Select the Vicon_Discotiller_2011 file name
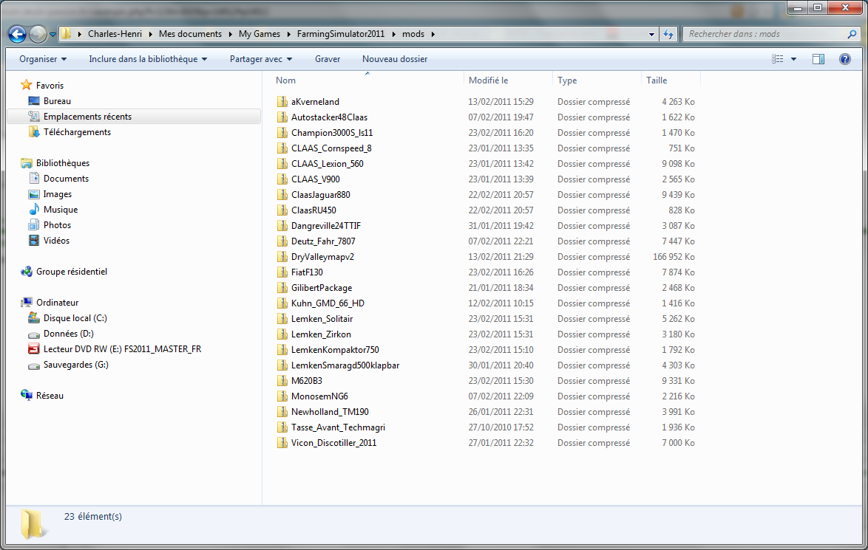The height and width of the screenshot is (550, 868). click(x=333, y=443)
